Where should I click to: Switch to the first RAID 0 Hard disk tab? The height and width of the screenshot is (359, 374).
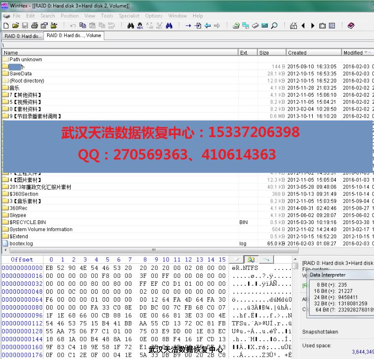pos(22,36)
